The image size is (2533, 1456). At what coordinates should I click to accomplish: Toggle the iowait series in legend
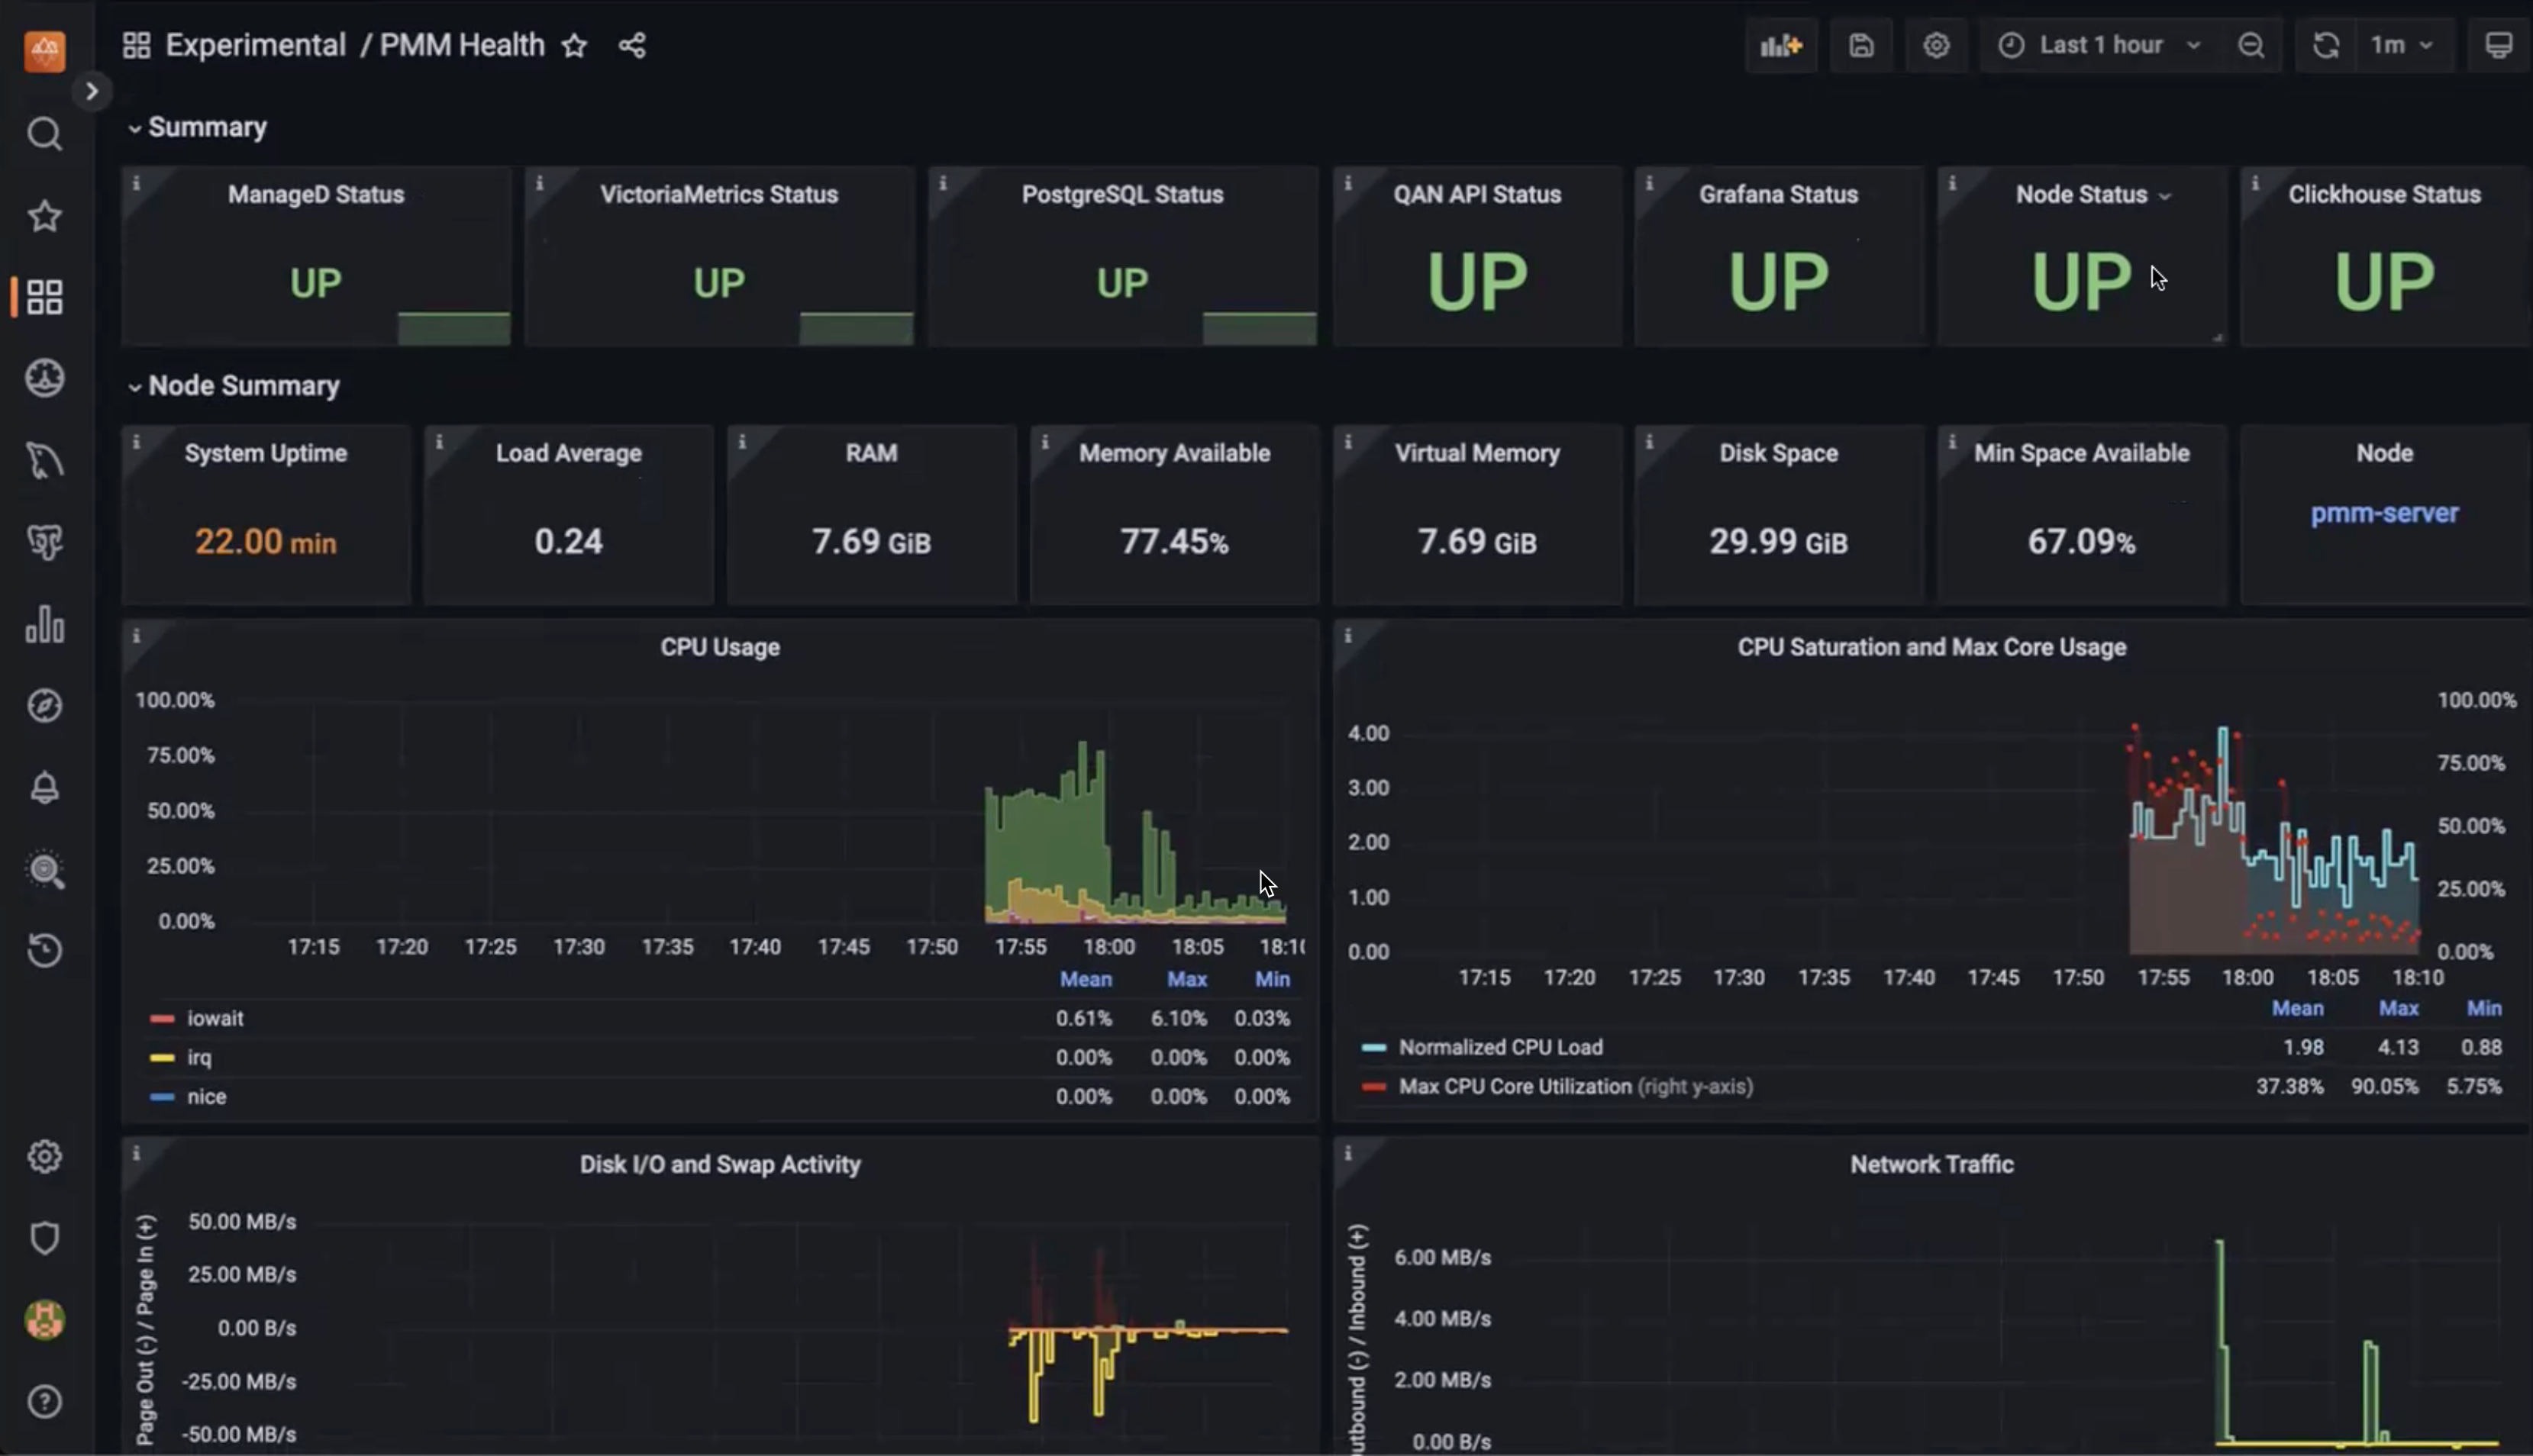(215, 1018)
